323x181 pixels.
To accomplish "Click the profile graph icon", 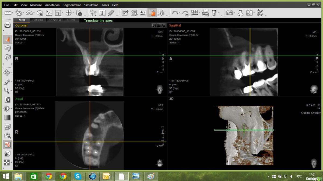I will (x=49, y=13).
